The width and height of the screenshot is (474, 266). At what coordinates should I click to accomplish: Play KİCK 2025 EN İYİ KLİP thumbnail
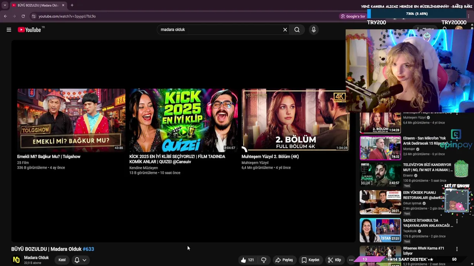click(x=183, y=120)
